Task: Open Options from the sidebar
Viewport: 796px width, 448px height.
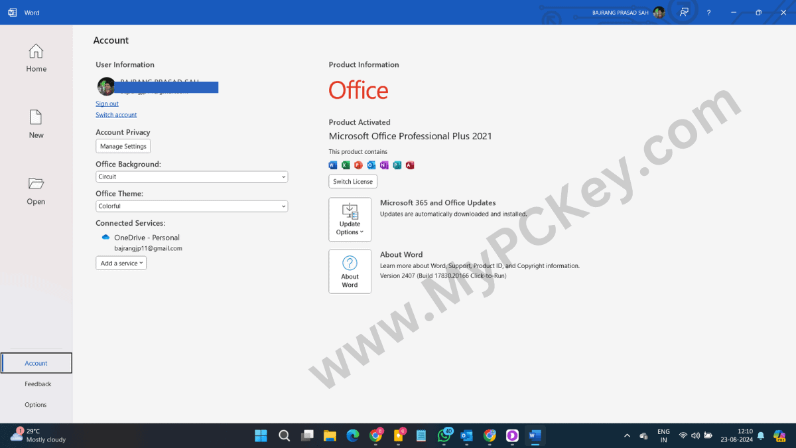Action: (36, 404)
